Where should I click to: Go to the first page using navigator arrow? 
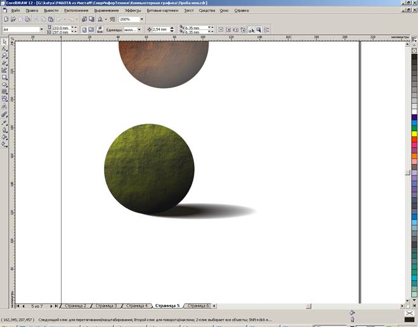(18, 305)
